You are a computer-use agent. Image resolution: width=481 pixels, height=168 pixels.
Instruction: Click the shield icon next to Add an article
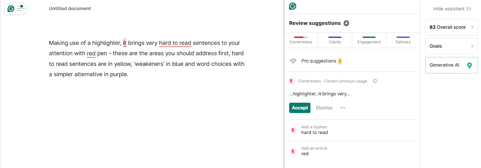click(x=293, y=151)
